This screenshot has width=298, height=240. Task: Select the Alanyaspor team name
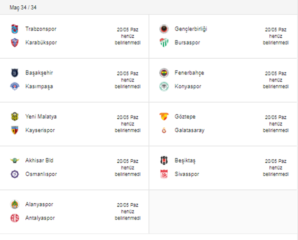tap(39, 204)
